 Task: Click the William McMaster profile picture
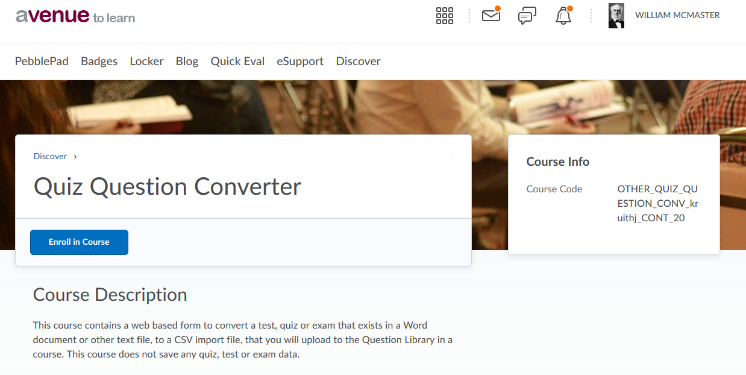coord(616,16)
